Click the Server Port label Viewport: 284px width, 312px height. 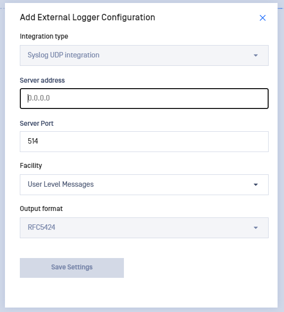(x=37, y=123)
